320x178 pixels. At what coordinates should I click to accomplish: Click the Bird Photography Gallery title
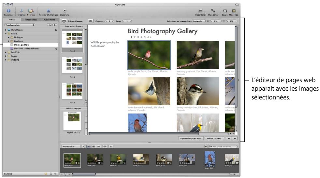click(x=163, y=31)
